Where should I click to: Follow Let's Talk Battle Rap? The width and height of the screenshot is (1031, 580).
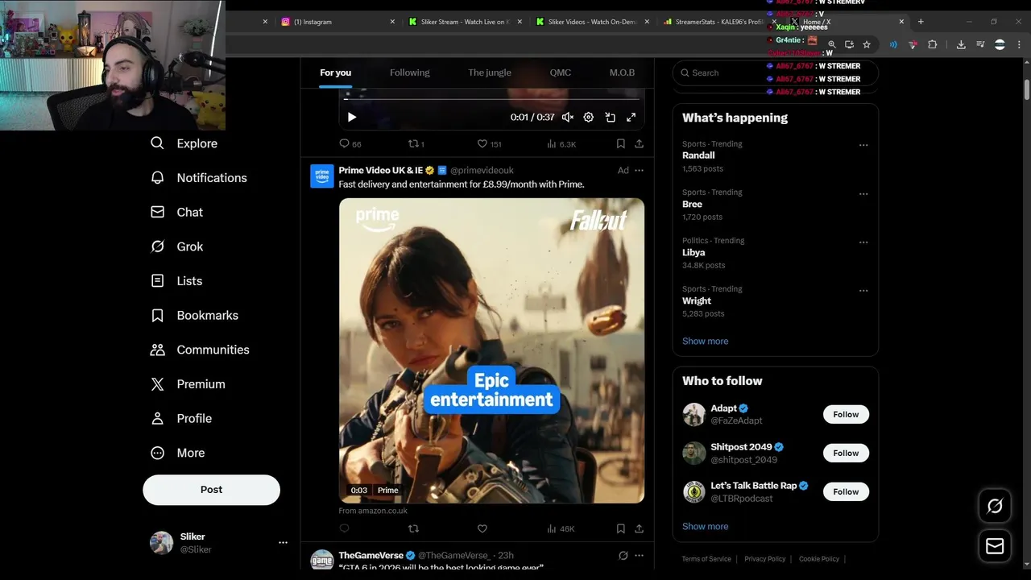click(846, 492)
